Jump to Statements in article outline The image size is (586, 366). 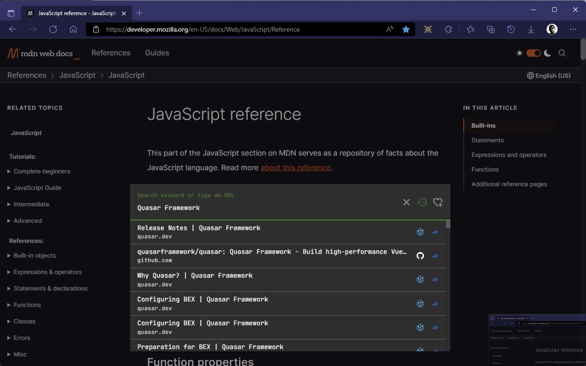point(488,140)
